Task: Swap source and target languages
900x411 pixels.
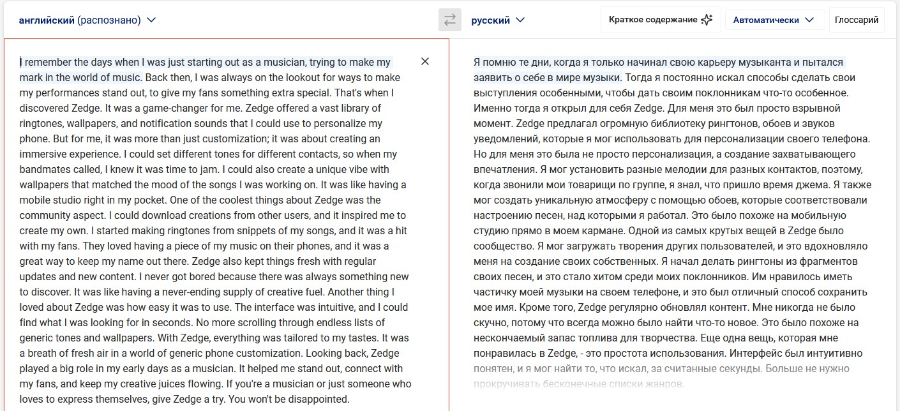Action: click(449, 20)
